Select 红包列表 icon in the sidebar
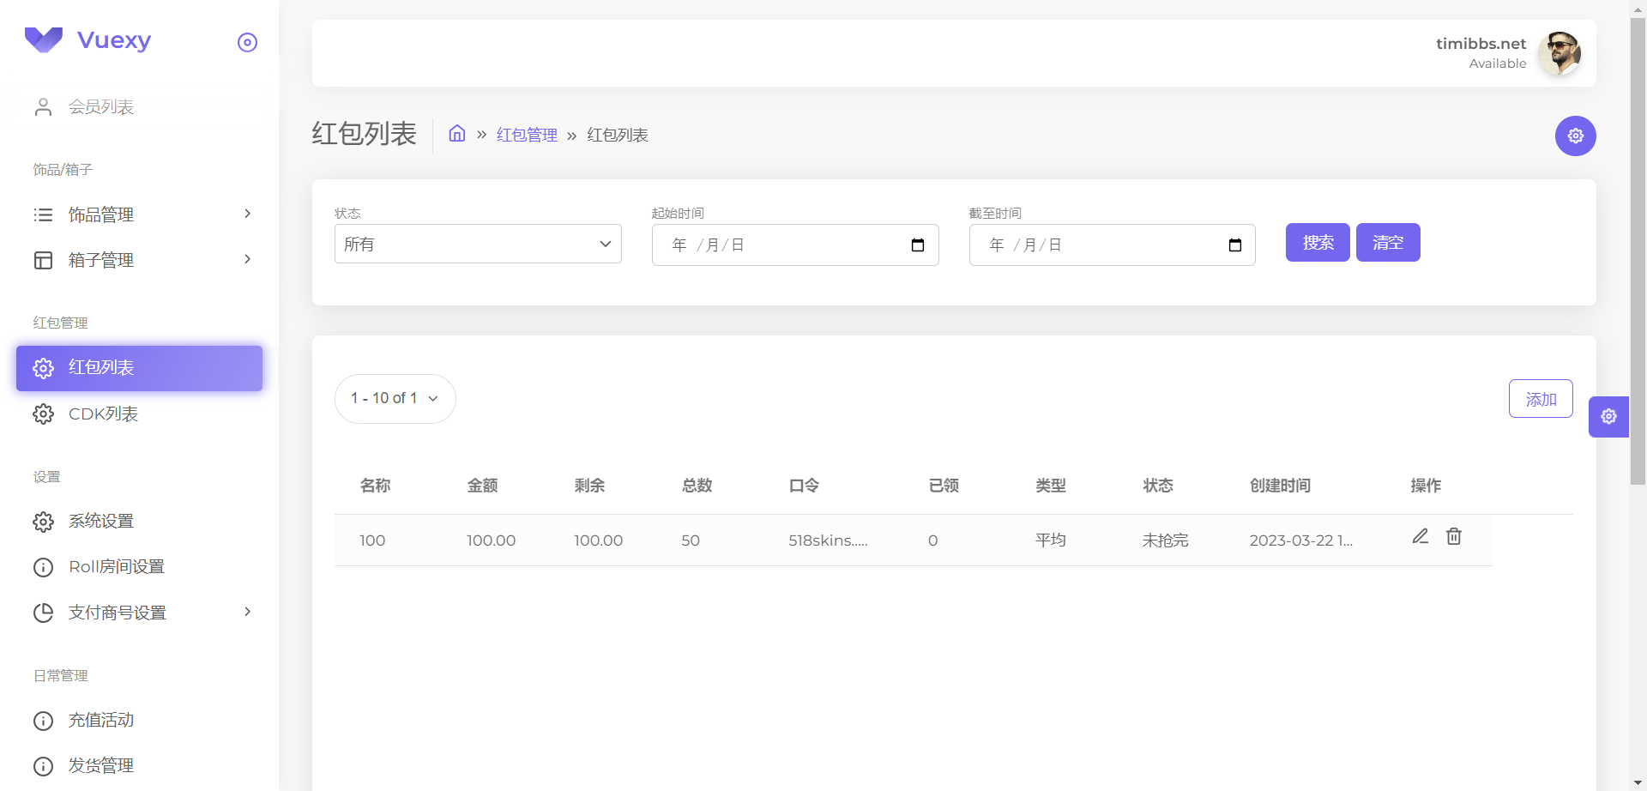 [43, 368]
